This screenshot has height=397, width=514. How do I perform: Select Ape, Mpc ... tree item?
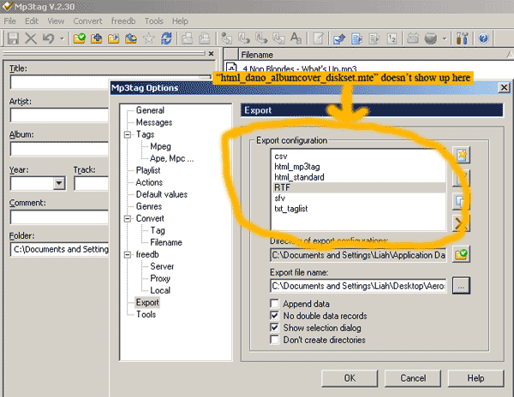[x=171, y=158]
